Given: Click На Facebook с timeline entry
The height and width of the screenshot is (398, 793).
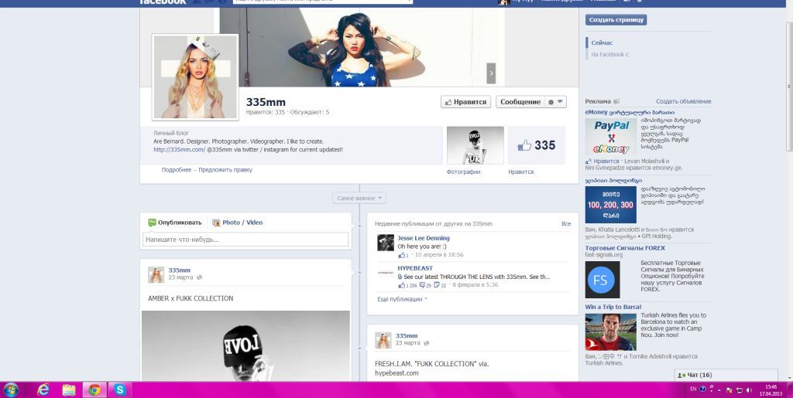Looking at the screenshot, I should [x=610, y=54].
